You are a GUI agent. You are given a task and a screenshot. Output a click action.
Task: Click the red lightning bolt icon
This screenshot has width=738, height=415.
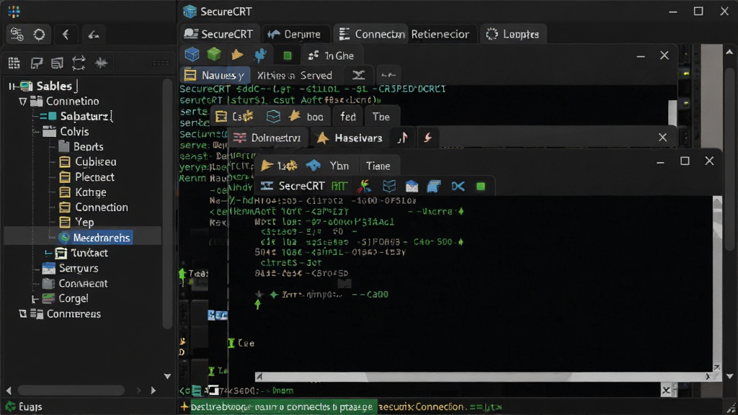[x=427, y=138]
